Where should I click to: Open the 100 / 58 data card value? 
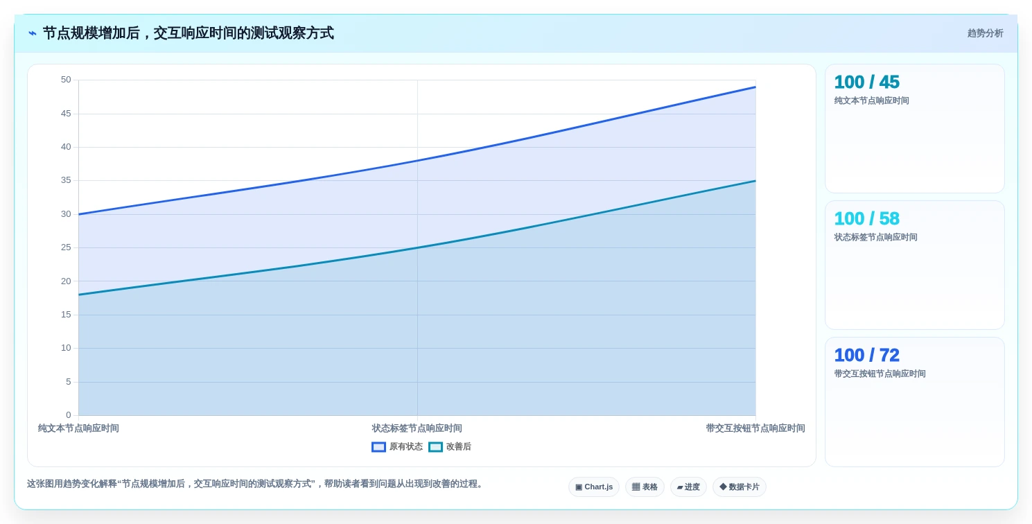(x=866, y=218)
